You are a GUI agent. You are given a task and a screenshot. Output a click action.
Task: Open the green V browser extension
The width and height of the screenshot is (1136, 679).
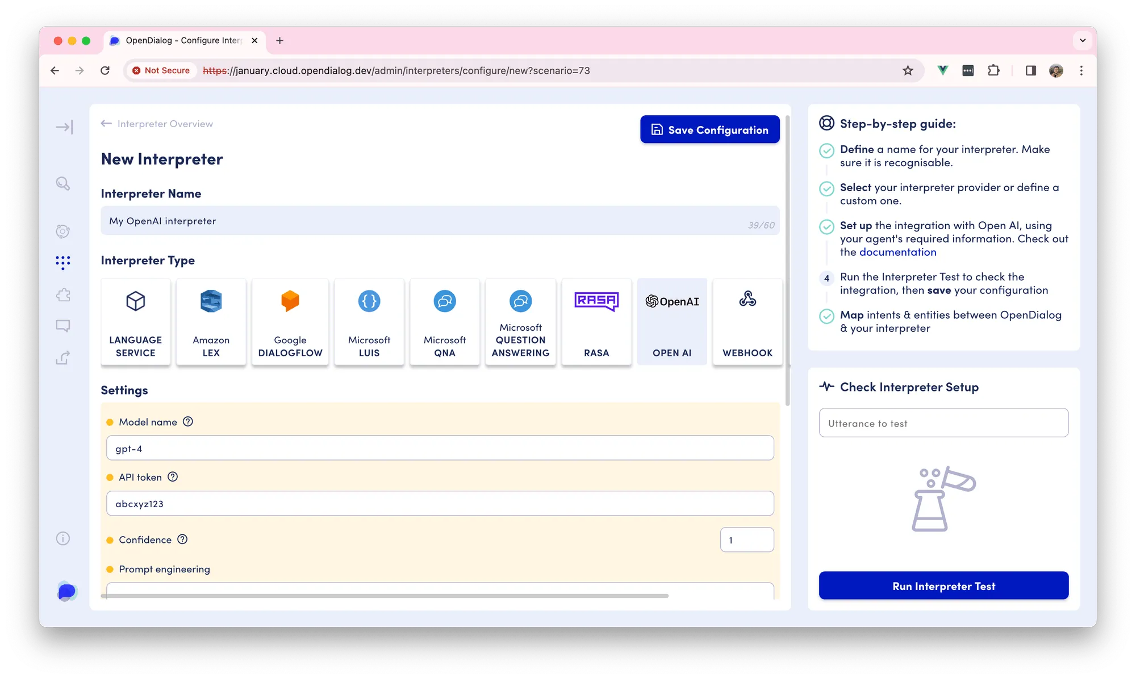pyautogui.click(x=943, y=70)
